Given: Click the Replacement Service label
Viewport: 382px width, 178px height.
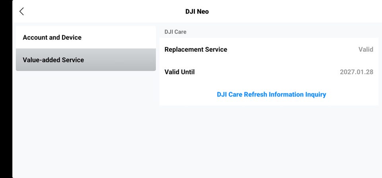Looking at the screenshot, I should click(196, 49).
